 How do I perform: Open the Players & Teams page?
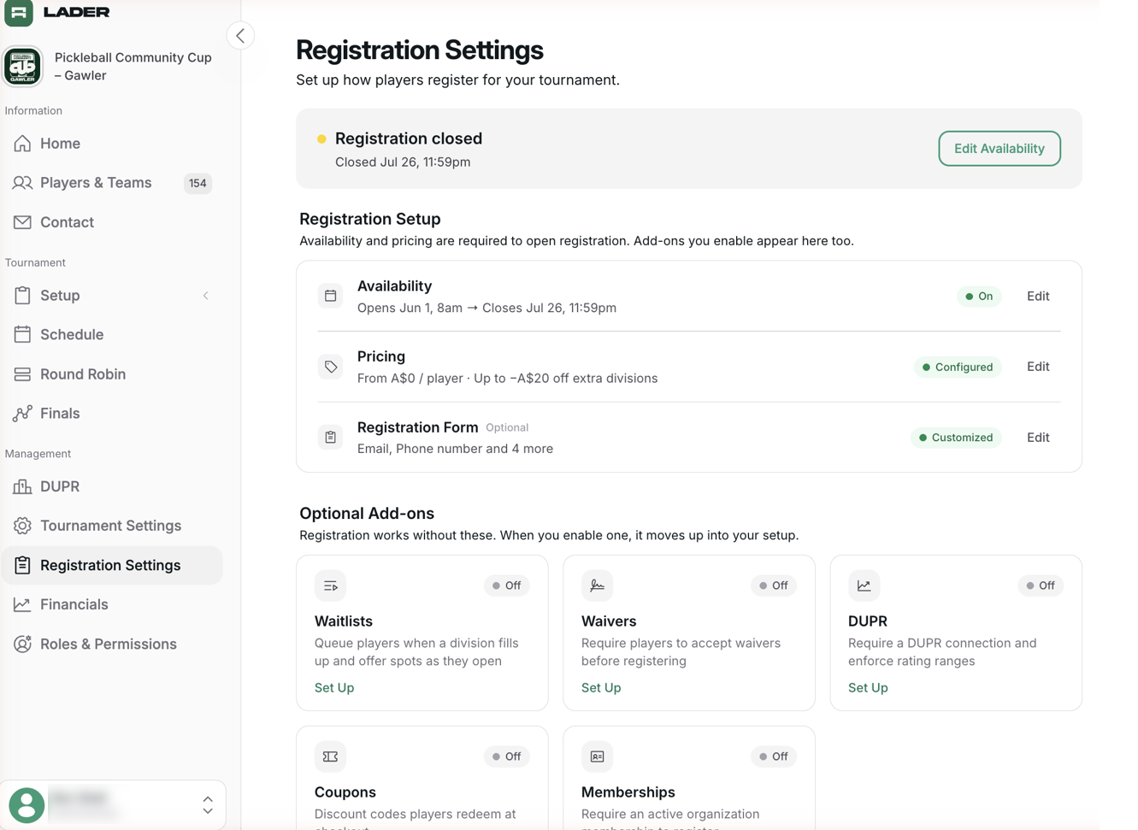(x=112, y=183)
